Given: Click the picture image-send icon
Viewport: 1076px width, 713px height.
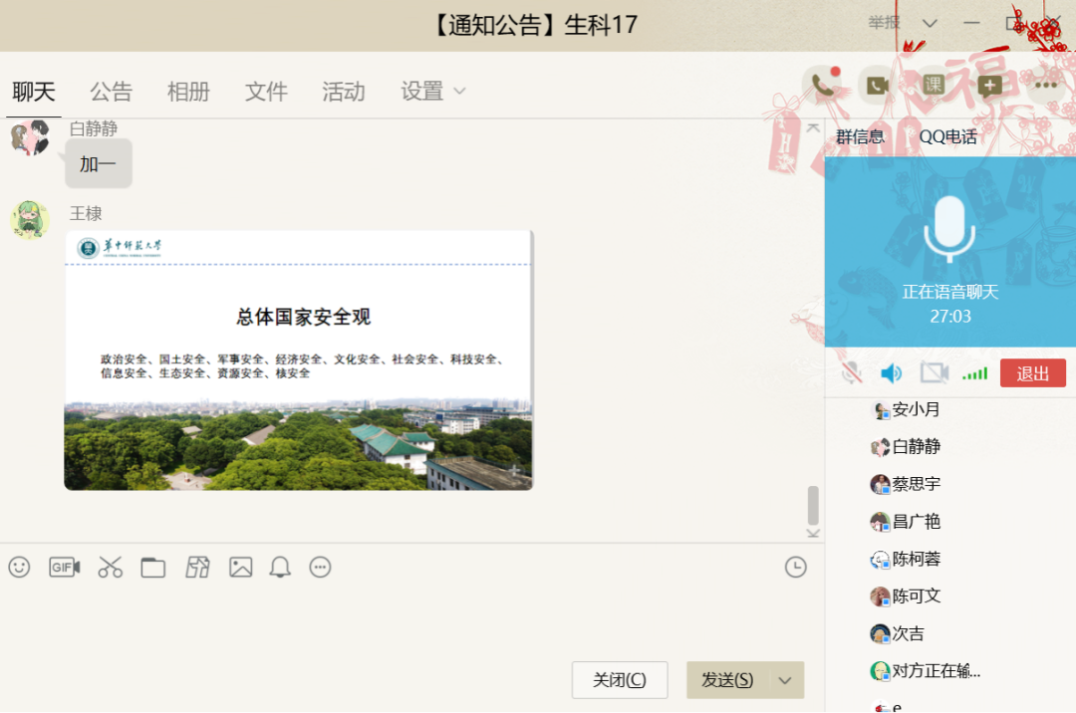Looking at the screenshot, I should tap(240, 568).
